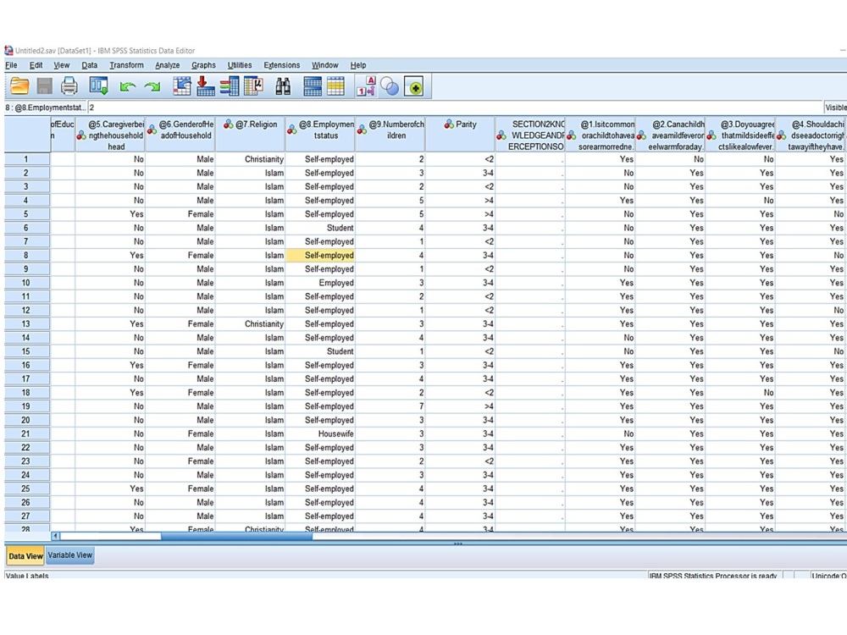Select row 8 by its row number header

[26, 255]
